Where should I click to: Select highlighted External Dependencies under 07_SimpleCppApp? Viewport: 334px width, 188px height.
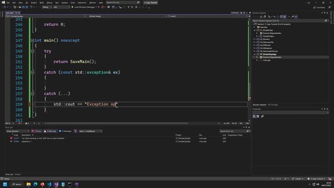[x=272, y=57]
